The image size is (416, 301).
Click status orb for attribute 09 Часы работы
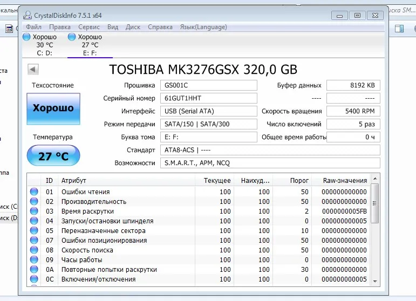tap(34, 259)
